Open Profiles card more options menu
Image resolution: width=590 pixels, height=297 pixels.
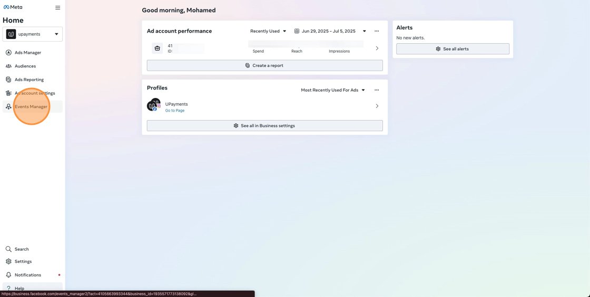(x=377, y=90)
